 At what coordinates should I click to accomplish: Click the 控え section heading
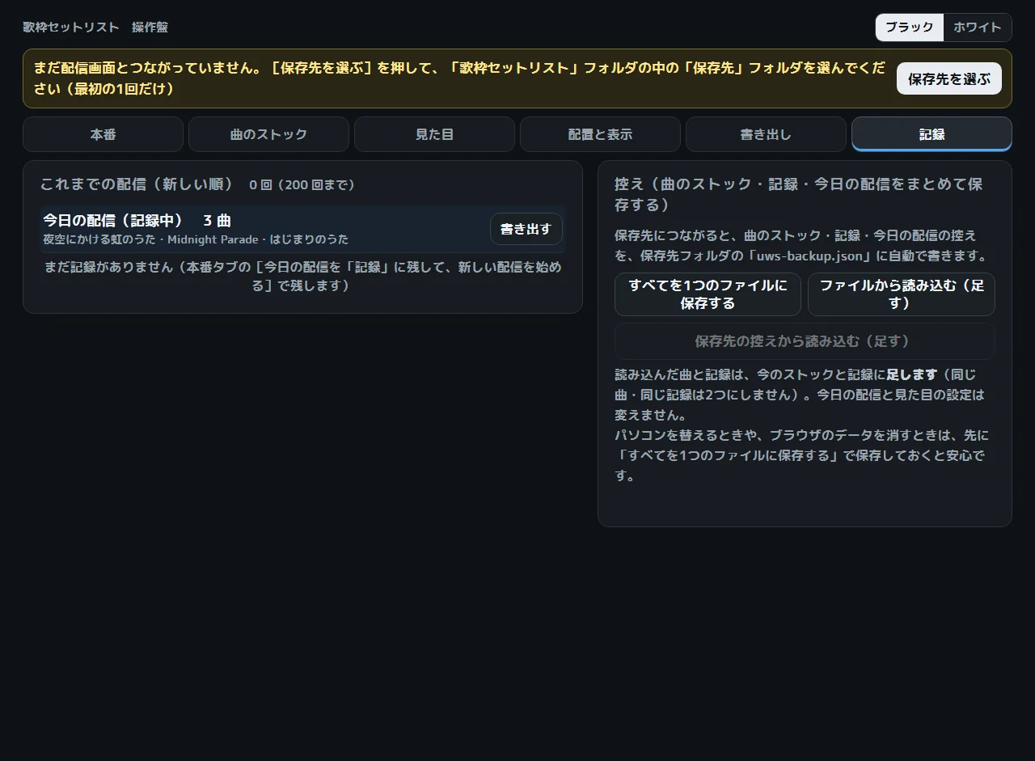[x=799, y=194]
